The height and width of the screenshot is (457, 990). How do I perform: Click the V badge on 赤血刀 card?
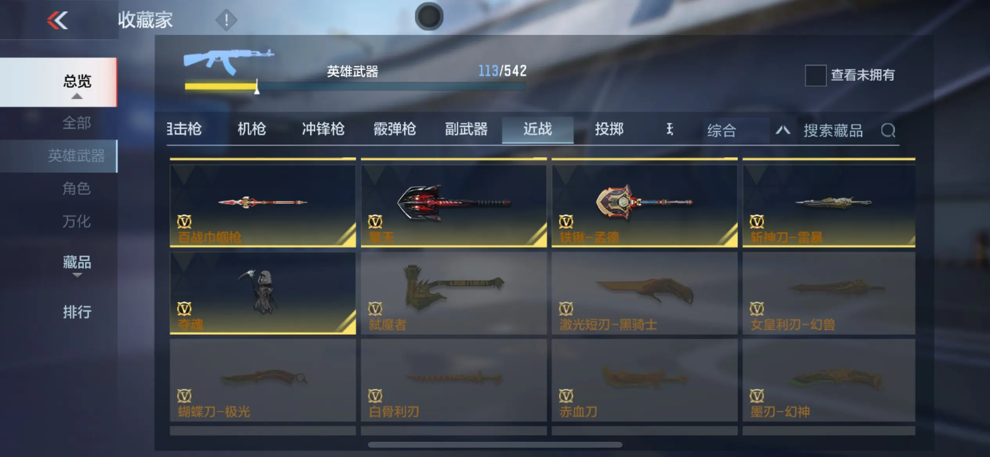point(566,396)
